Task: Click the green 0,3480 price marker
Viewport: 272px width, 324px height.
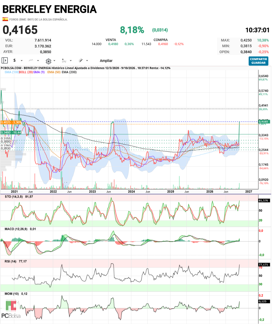Action: click(x=11, y=133)
